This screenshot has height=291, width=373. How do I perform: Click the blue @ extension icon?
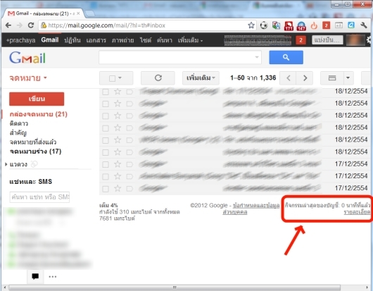(351, 25)
